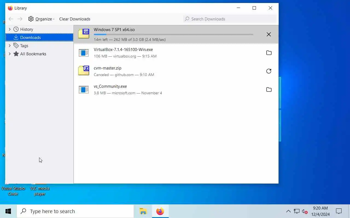
Task: Open the Windows Start menu
Action: pos(8,211)
